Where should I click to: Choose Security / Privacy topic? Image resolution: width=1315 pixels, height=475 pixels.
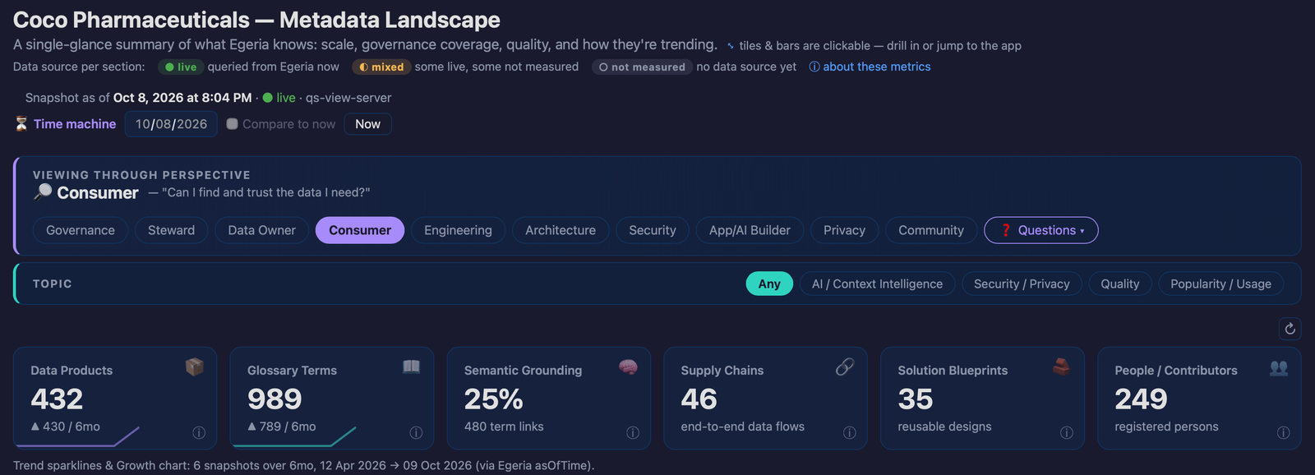coord(1022,284)
